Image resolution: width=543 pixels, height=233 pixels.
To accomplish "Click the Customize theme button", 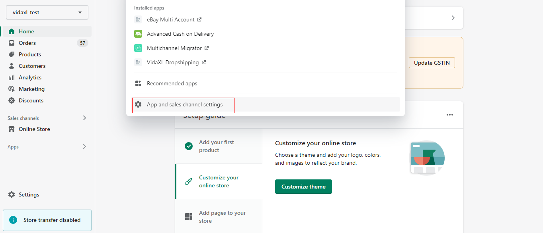I will pos(303,187).
